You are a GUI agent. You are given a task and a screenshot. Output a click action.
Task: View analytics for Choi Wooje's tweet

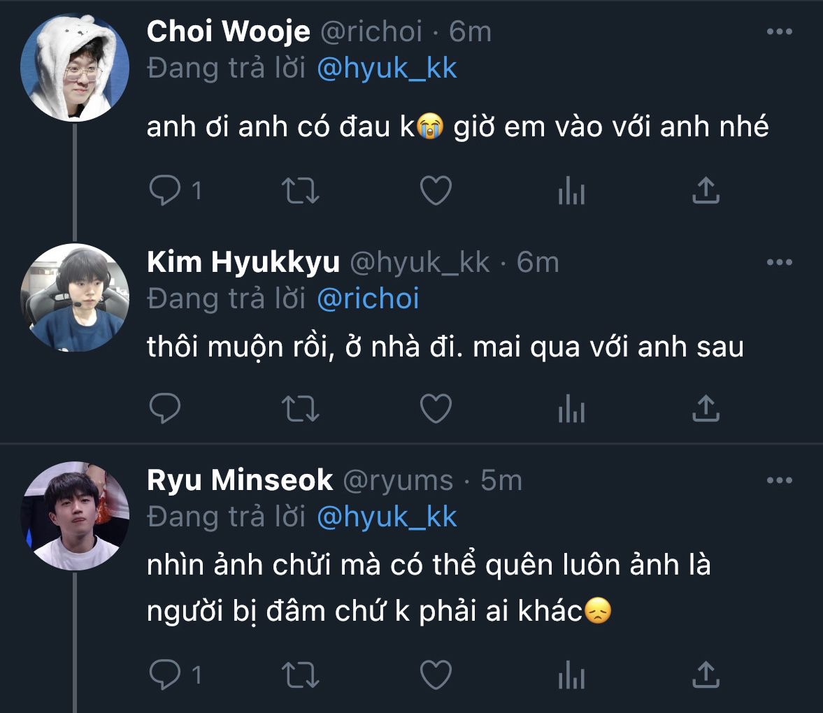[x=571, y=190]
